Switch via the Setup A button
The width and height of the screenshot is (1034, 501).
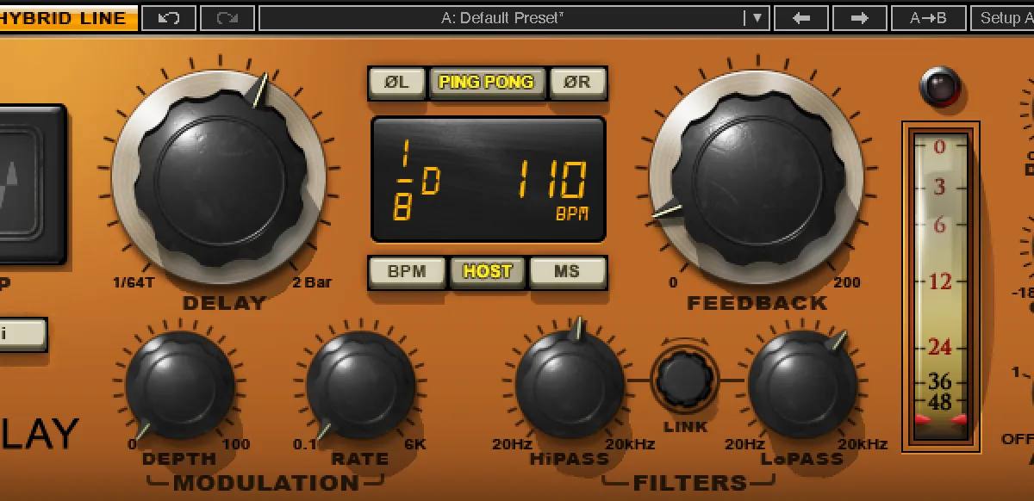(1002, 17)
